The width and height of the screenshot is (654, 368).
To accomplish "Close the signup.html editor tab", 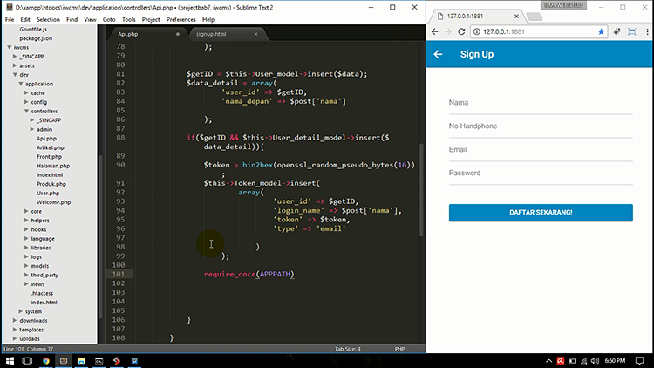I will (255, 34).
